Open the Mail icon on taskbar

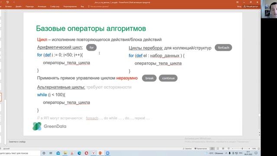point(58,153)
